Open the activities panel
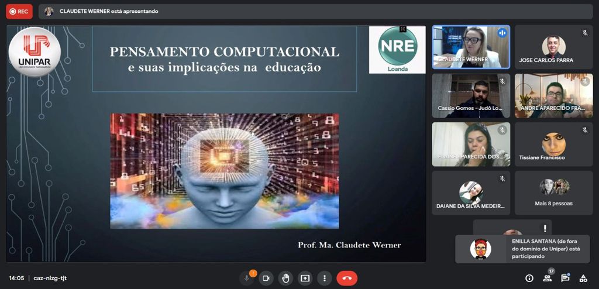 coord(583,278)
